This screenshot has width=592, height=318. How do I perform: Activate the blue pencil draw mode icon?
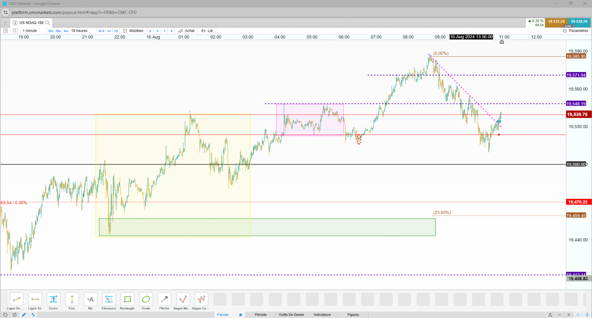(24, 315)
